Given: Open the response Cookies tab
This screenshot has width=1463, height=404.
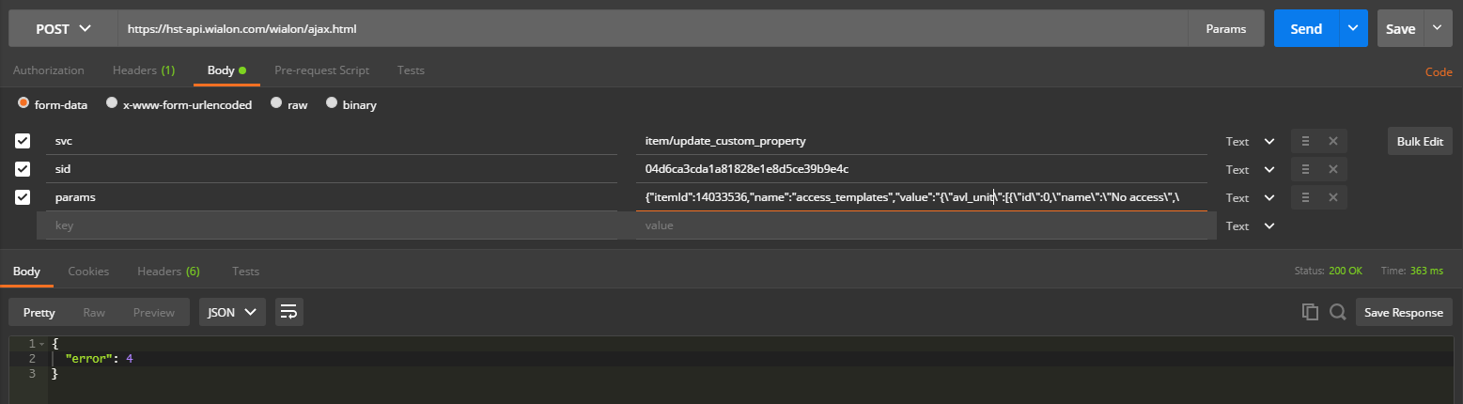Looking at the screenshot, I should pyautogui.click(x=88, y=272).
